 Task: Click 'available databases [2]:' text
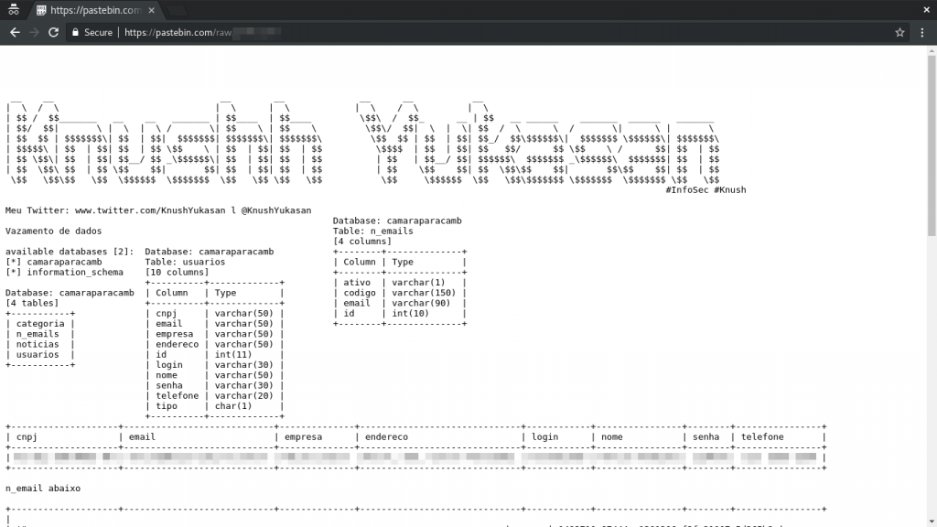coord(70,252)
